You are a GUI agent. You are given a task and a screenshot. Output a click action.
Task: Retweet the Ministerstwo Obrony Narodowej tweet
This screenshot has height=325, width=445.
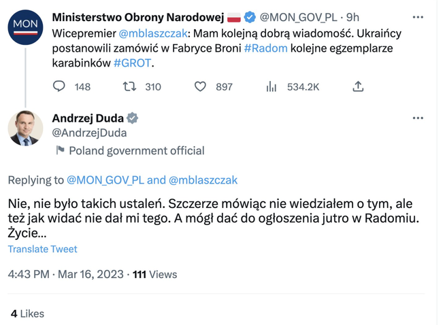click(129, 86)
